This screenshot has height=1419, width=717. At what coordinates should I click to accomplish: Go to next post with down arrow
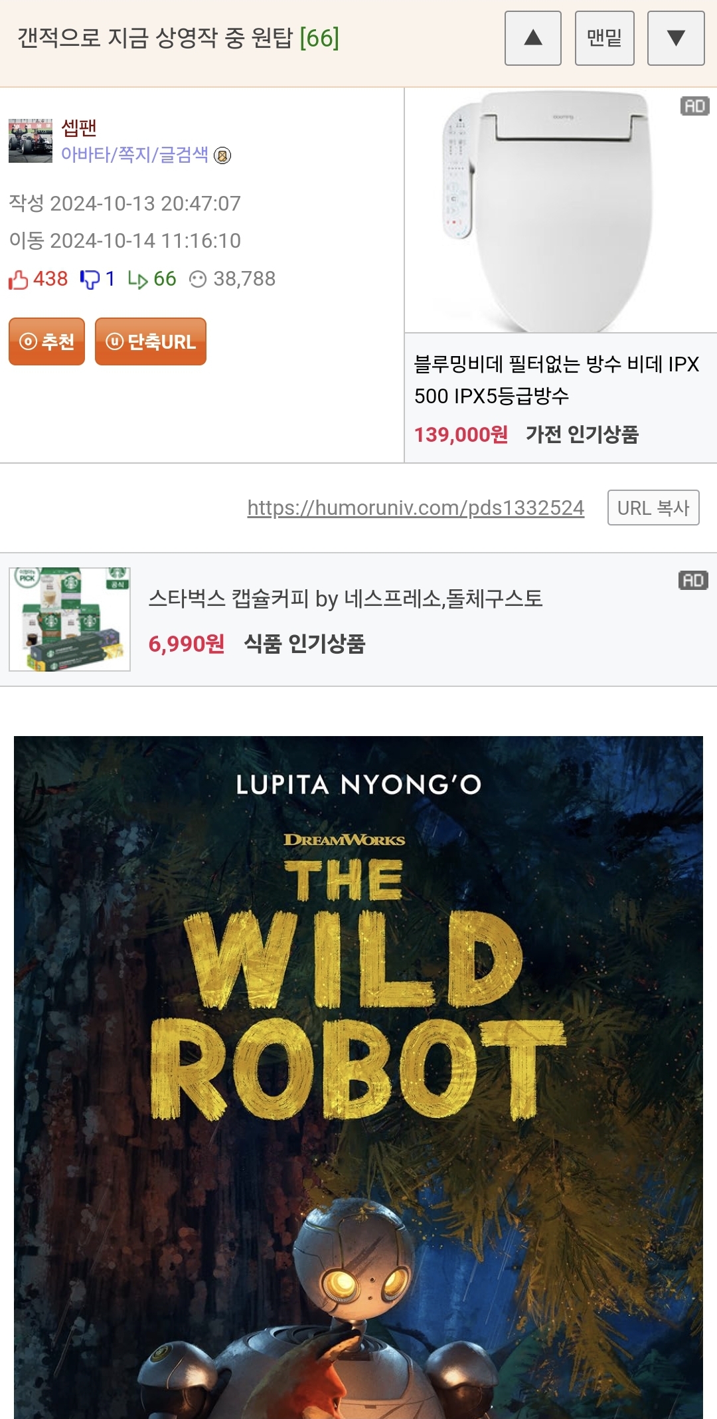676,38
